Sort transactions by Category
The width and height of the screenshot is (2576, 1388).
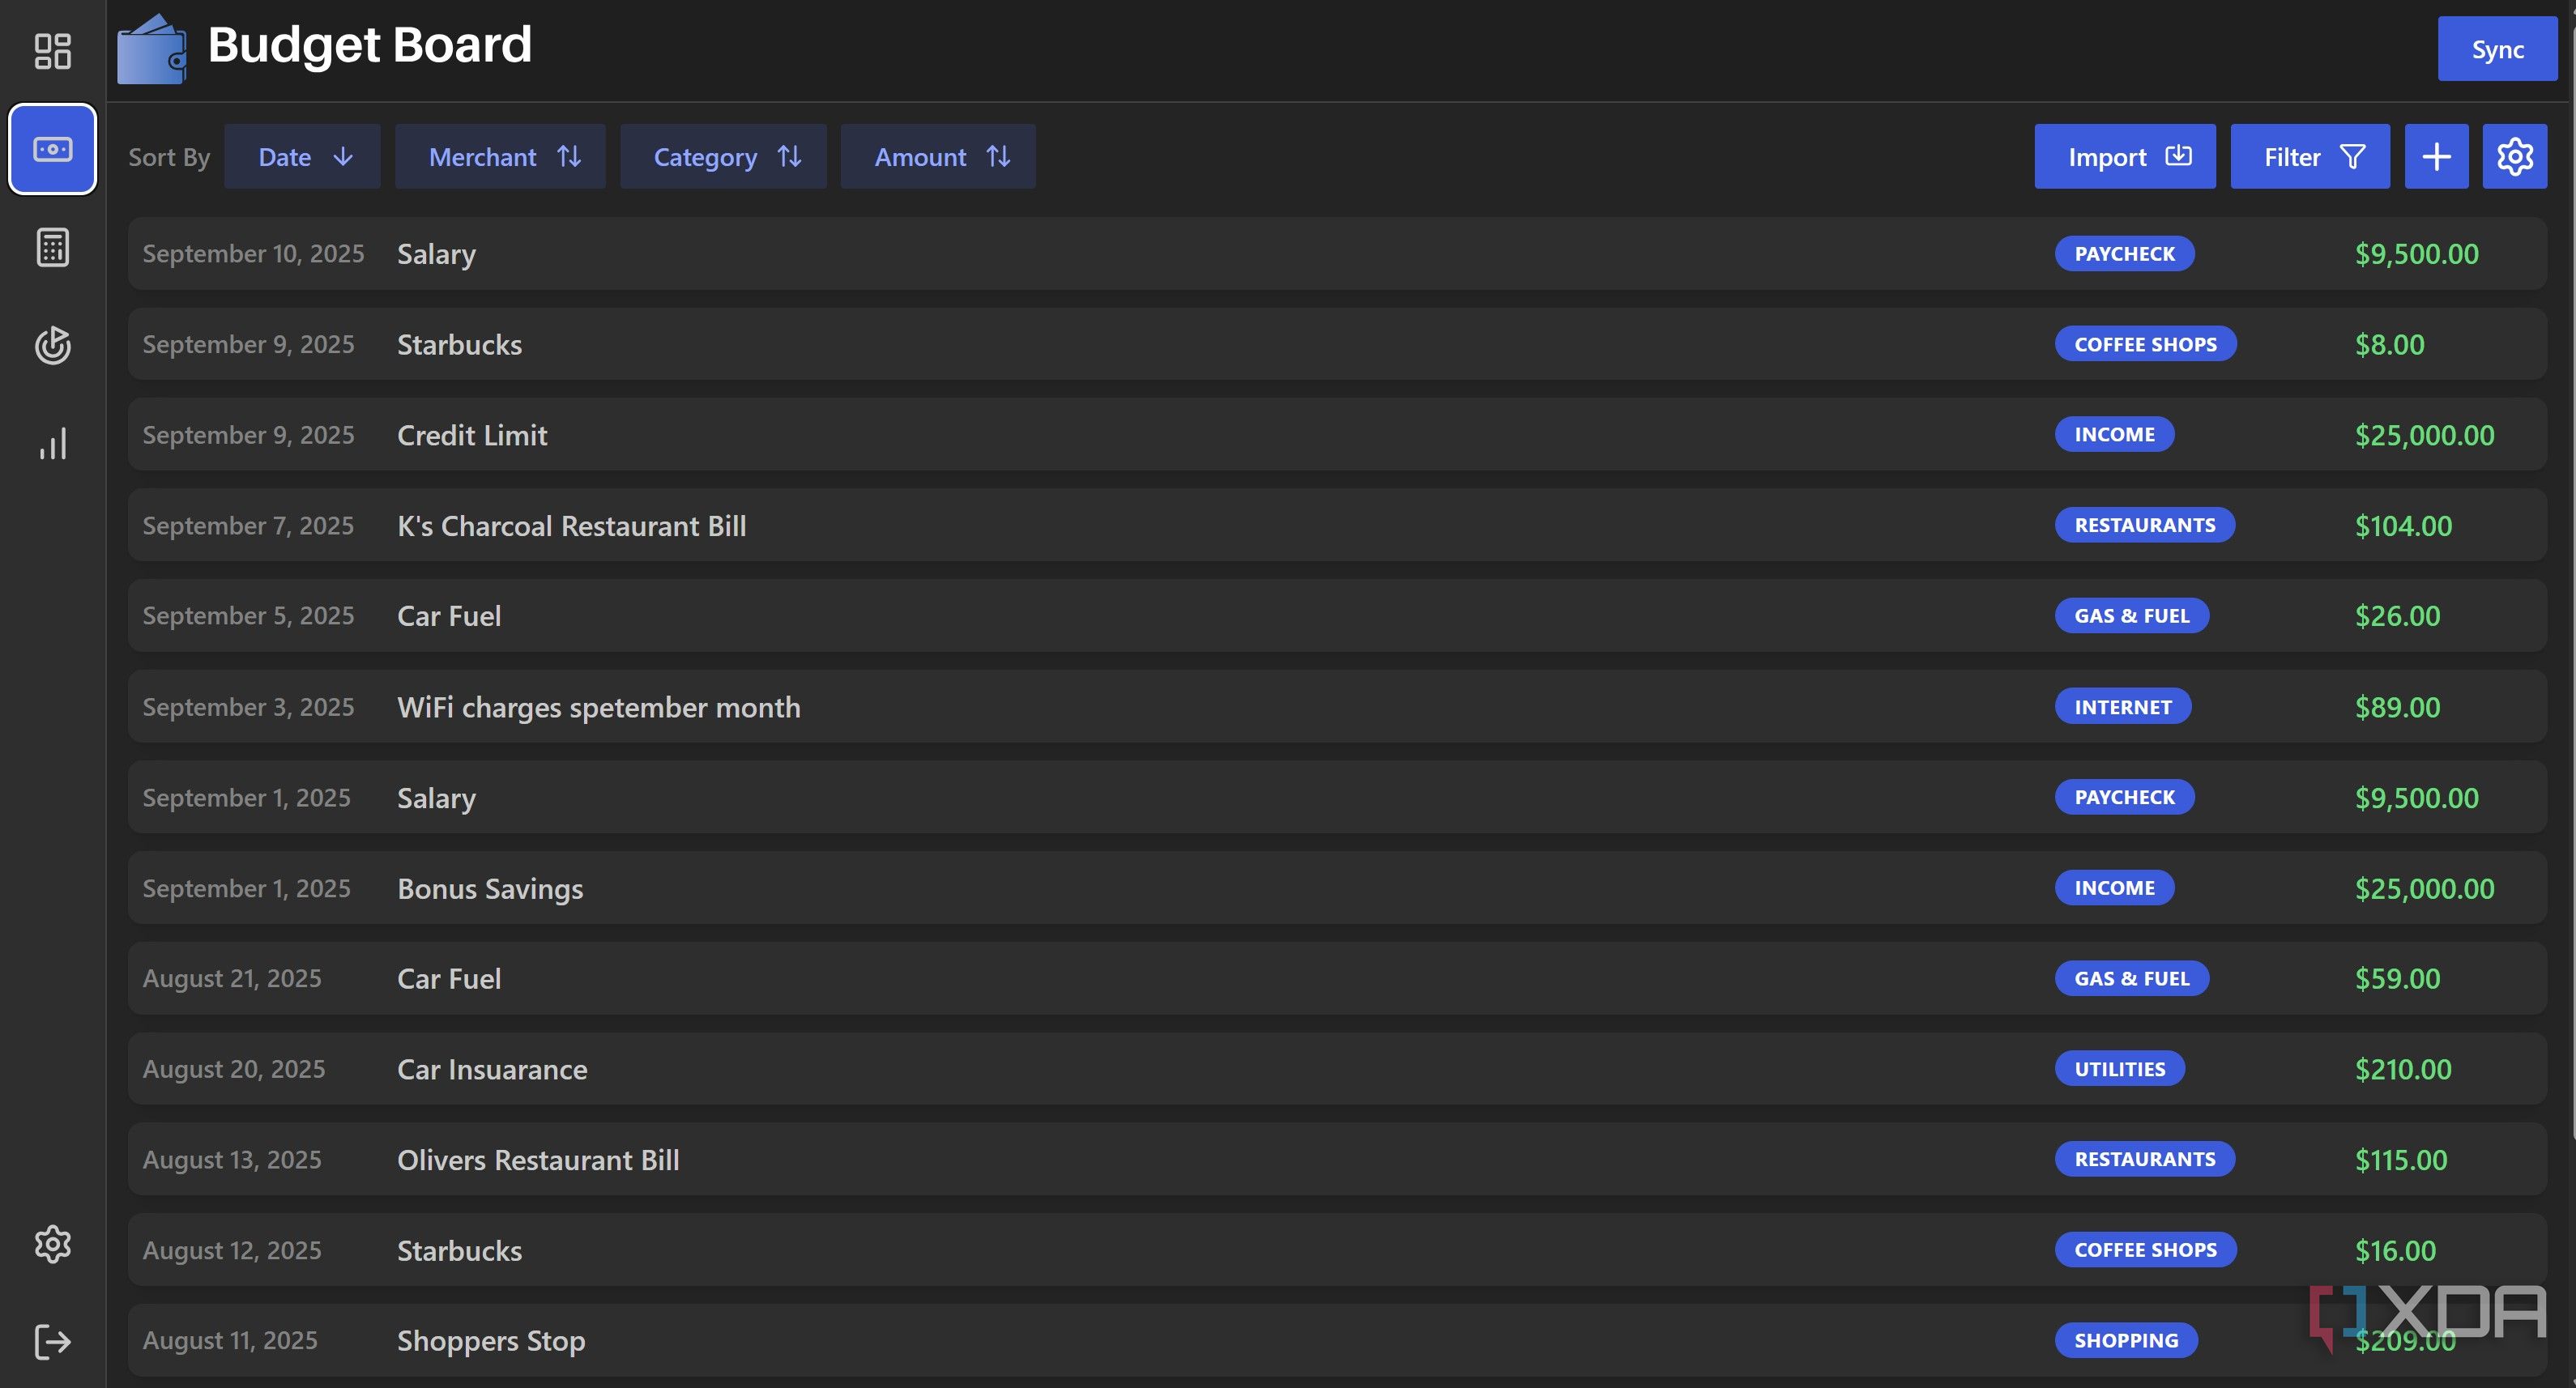coord(723,156)
